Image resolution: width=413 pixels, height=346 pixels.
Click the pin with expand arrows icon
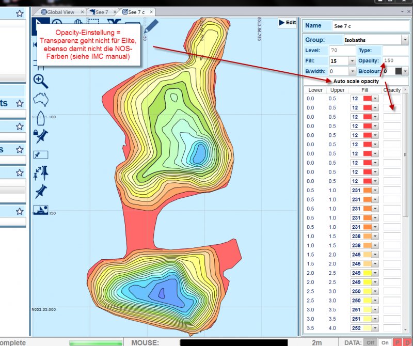click(x=40, y=173)
